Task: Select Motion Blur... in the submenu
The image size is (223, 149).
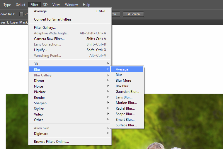Action: 126,103
